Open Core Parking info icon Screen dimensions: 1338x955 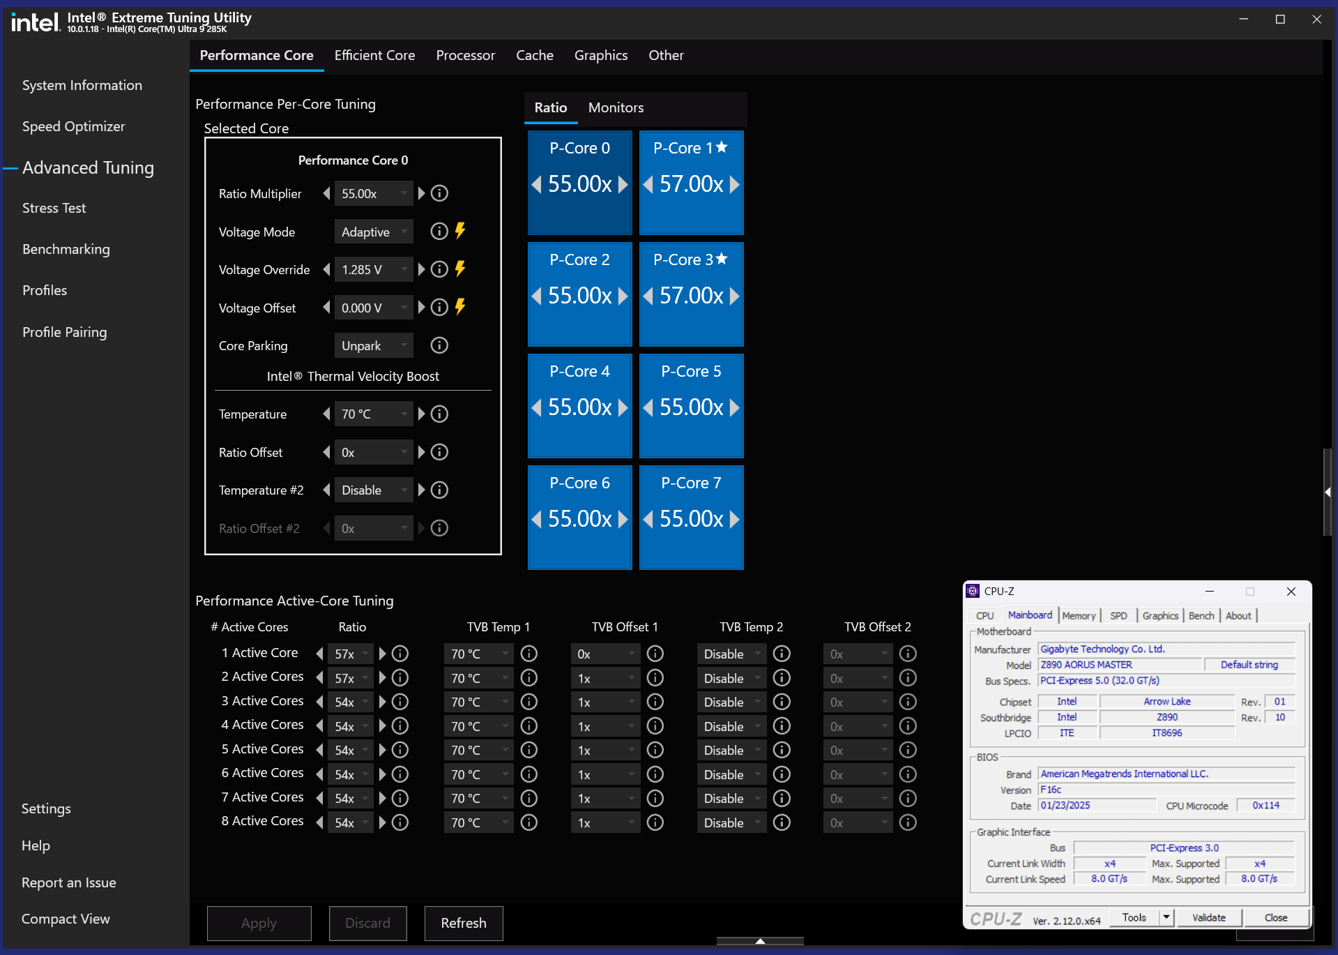tap(439, 345)
